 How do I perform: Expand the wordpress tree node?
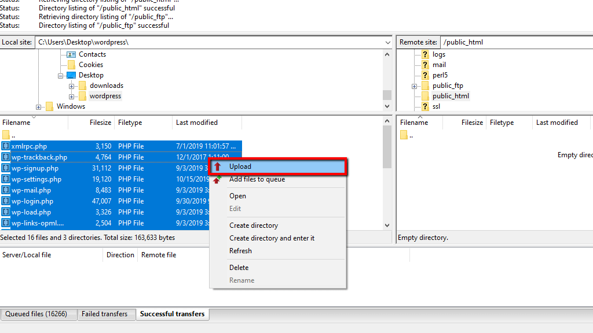point(71,97)
